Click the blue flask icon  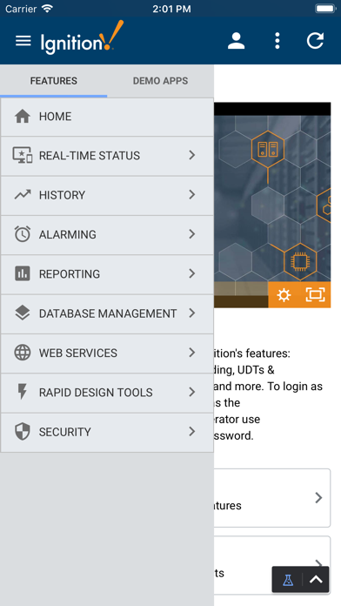tap(288, 580)
